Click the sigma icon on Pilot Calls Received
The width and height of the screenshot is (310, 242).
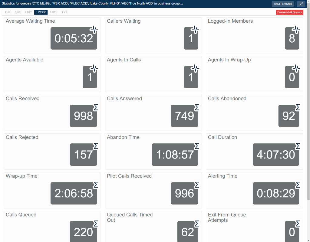pyautogui.click(x=197, y=185)
